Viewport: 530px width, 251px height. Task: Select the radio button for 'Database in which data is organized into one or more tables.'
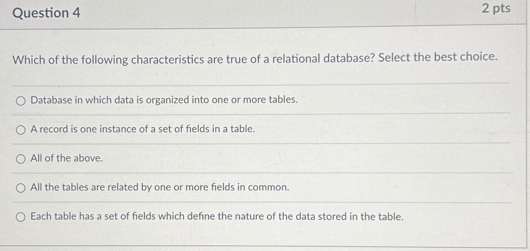[21, 101]
